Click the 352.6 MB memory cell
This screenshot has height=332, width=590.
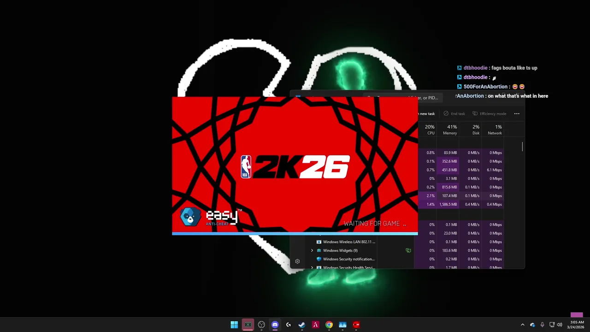(448, 161)
